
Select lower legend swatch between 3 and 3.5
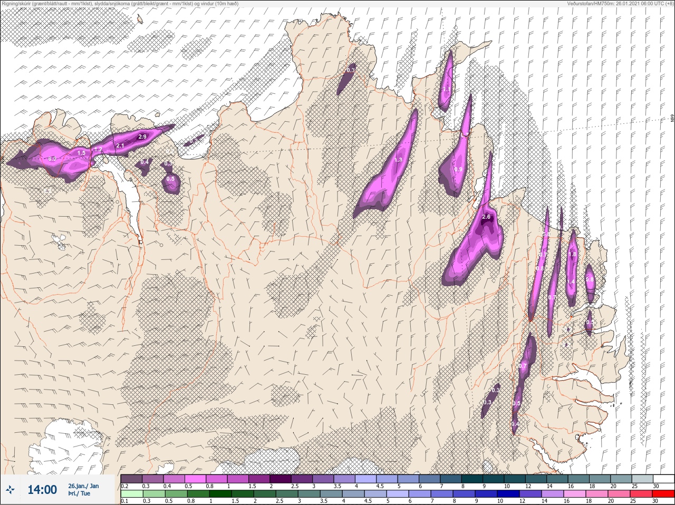click(309, 493)
